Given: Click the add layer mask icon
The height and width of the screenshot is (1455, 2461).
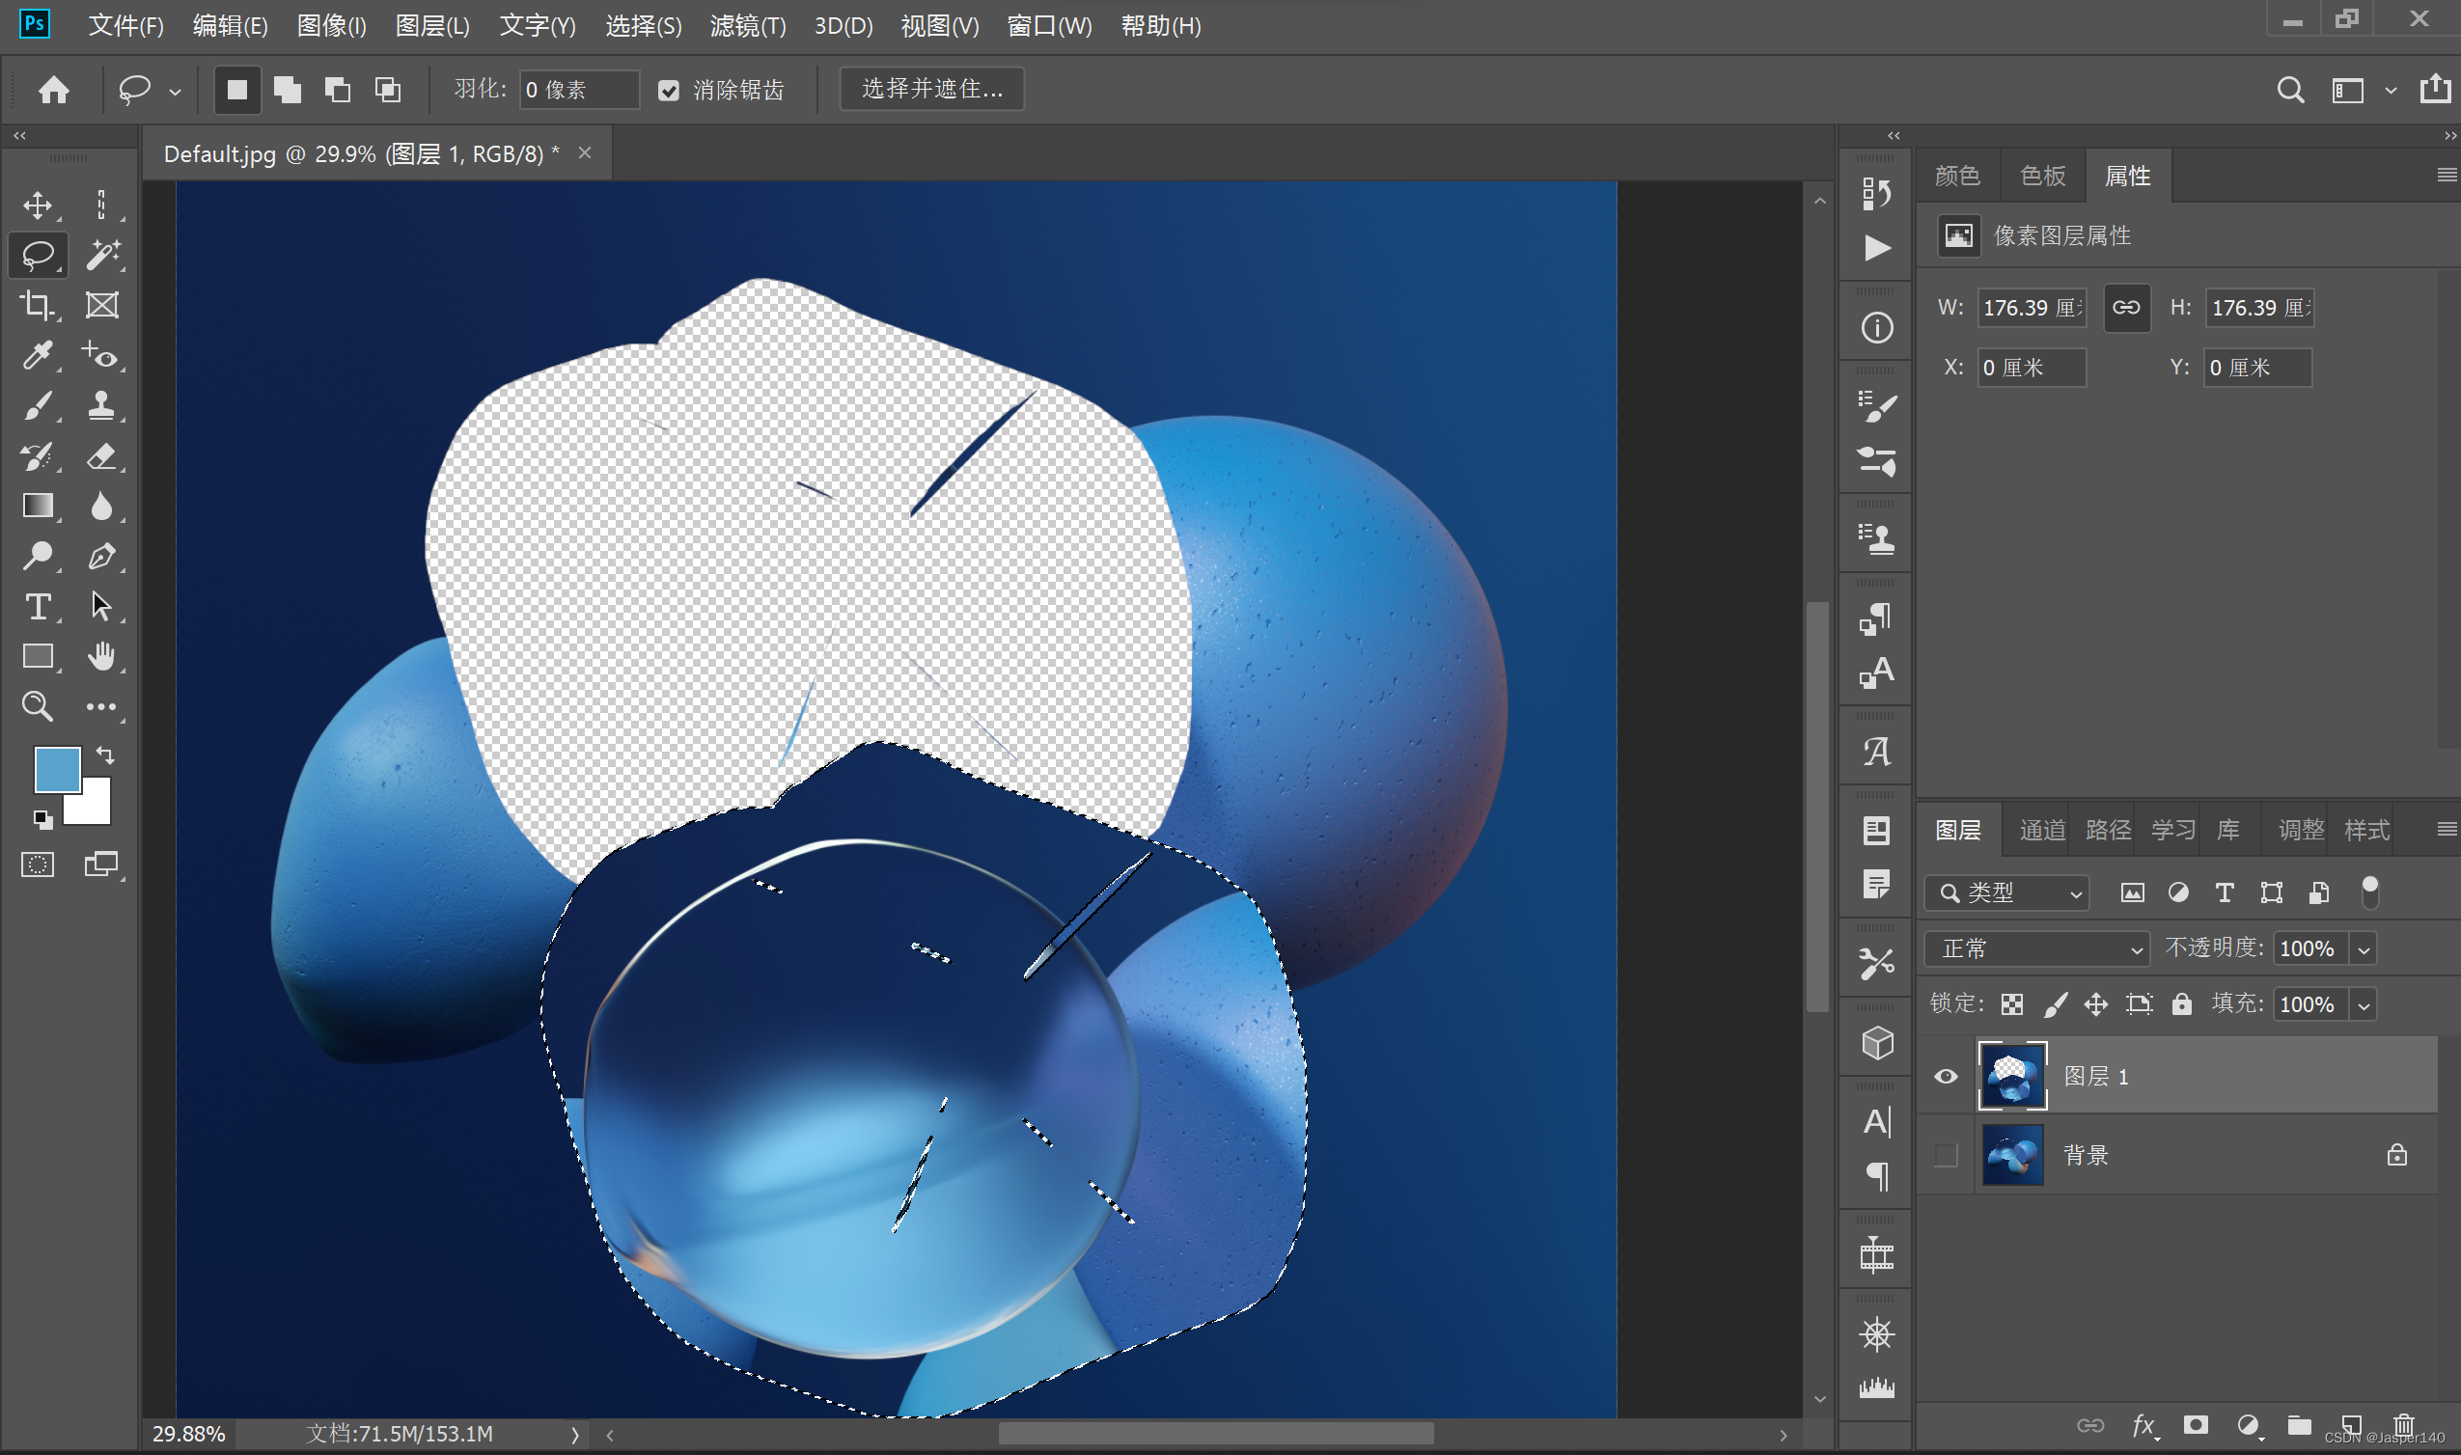Looking at the screenshot, I should coord(2197,1424).
